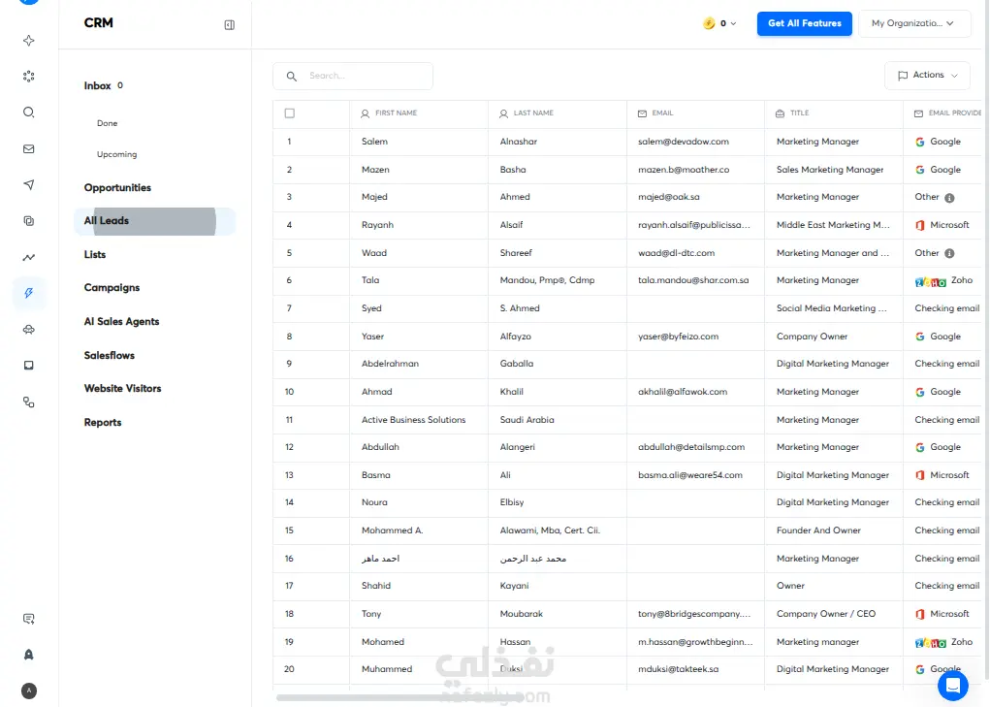Tick the select-all checkbox in table header
990x707 pixels.
pyautogui.click(x=290, y=113)
